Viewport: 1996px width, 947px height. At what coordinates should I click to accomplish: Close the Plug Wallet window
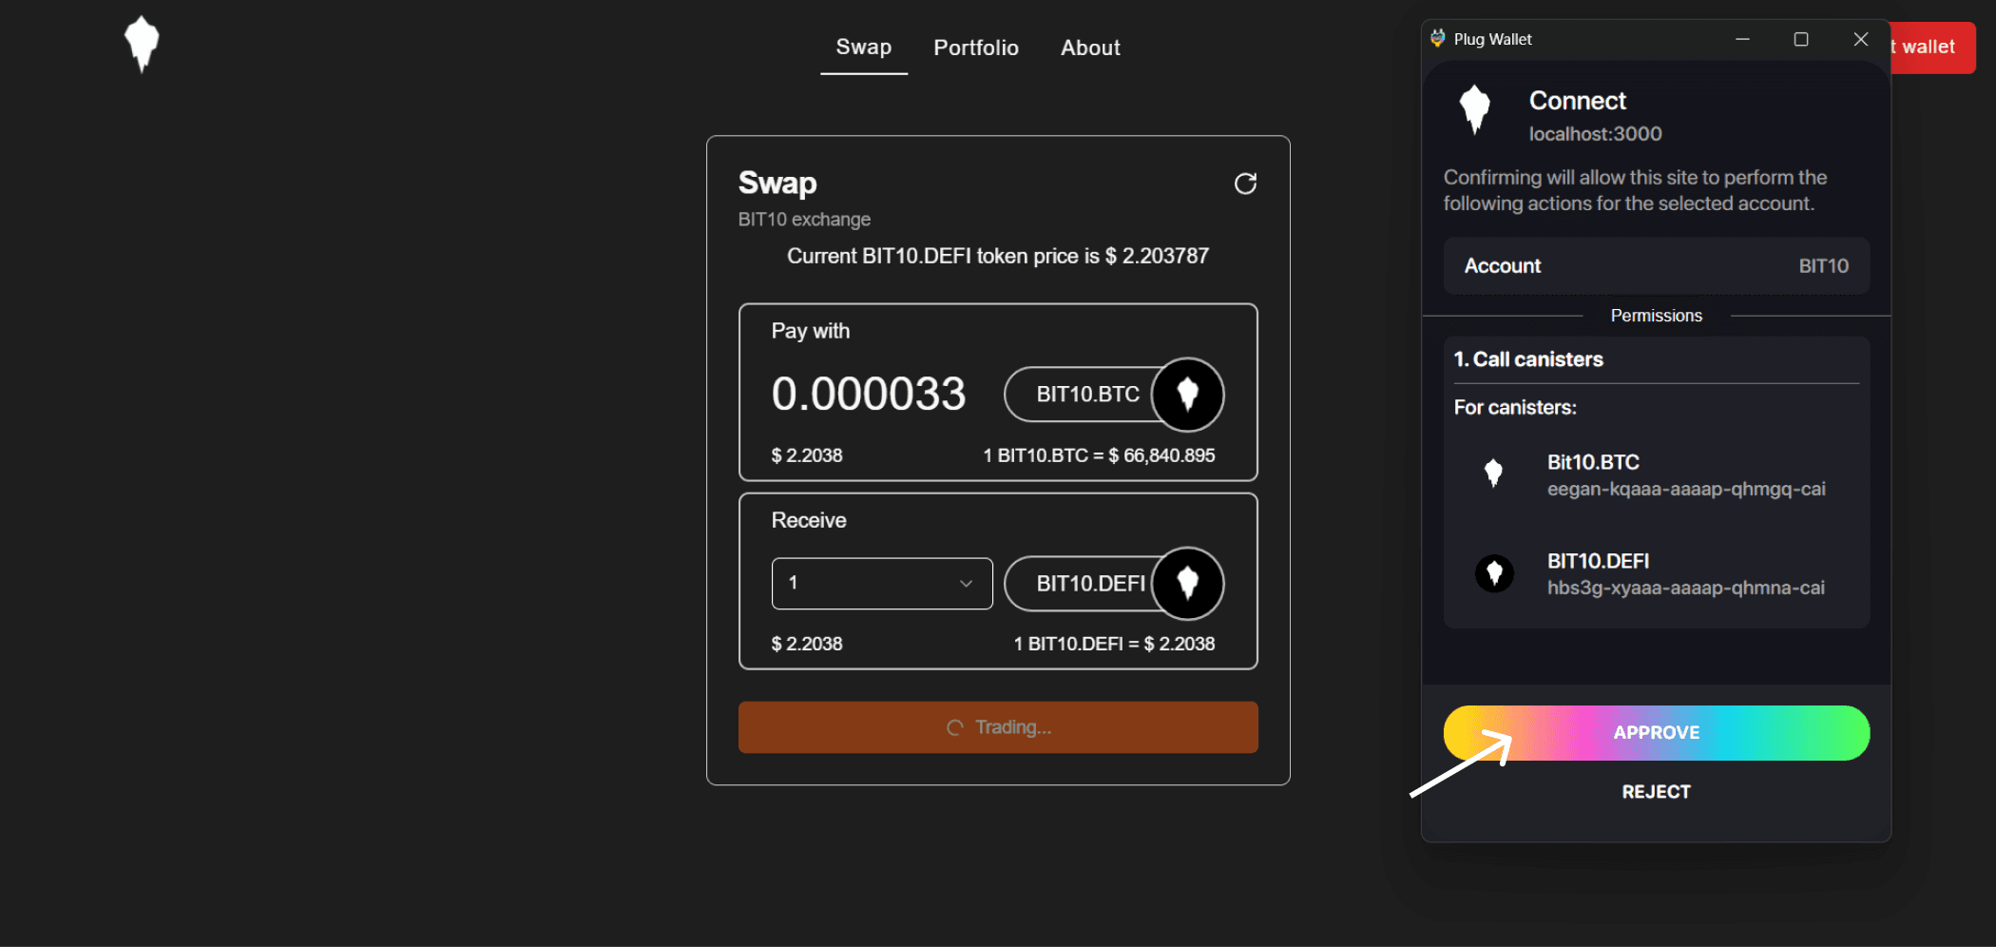[x=1861, y=39]
